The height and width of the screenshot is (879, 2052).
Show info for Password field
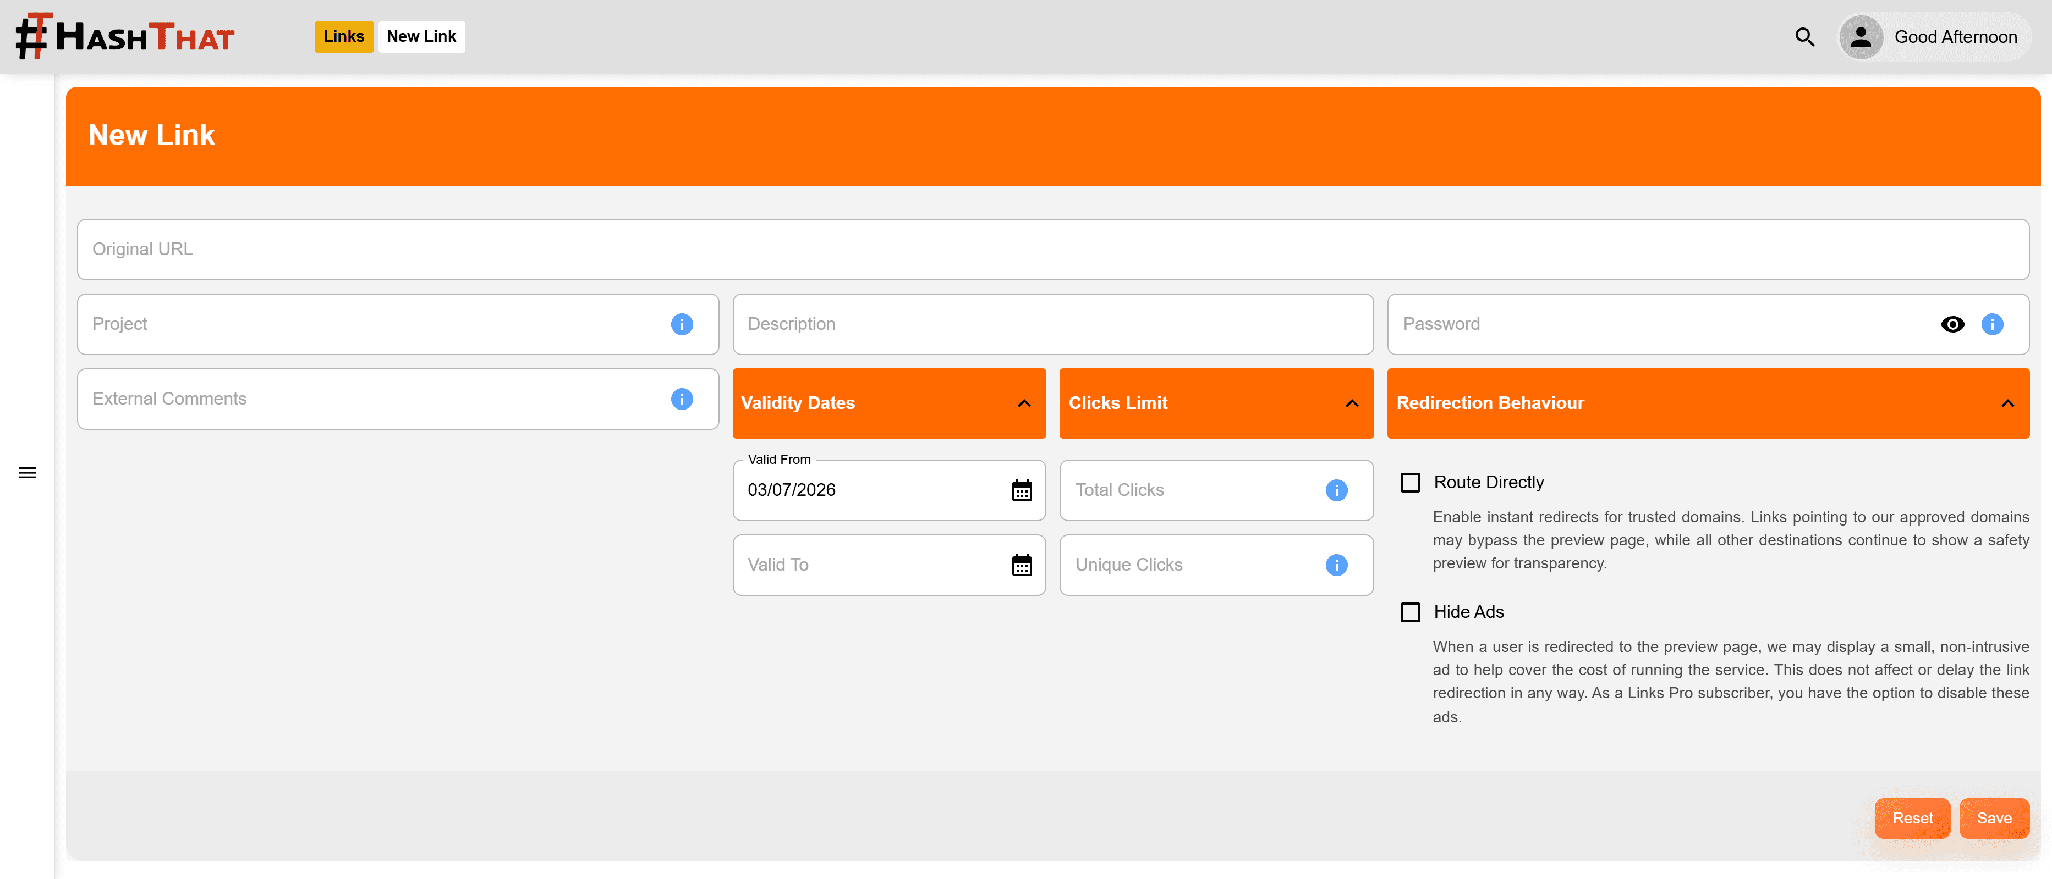click(x=1992, y=324)
